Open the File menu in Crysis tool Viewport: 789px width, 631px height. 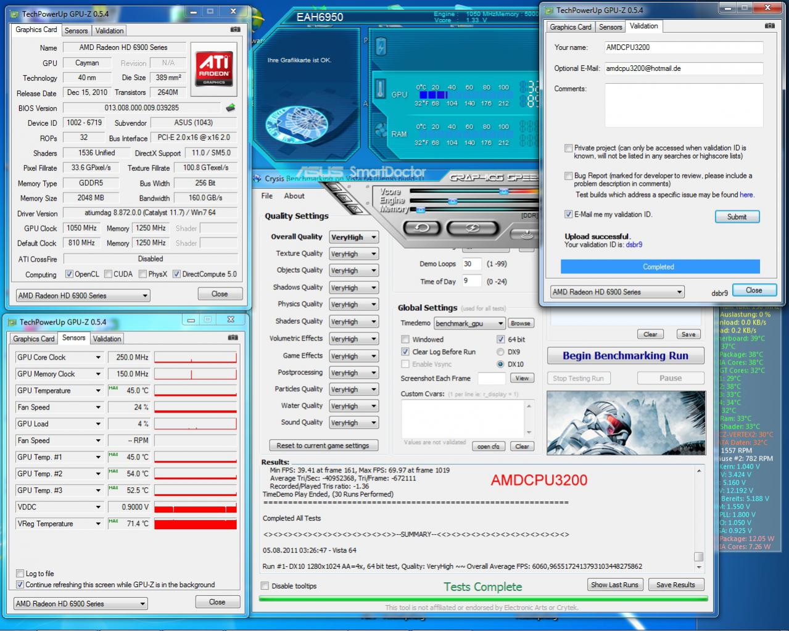(x=266, y=196)
